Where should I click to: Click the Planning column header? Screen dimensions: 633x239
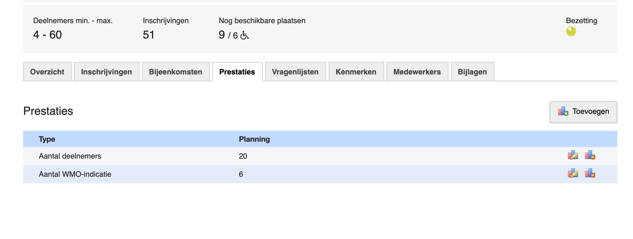[x=254, y=139]
